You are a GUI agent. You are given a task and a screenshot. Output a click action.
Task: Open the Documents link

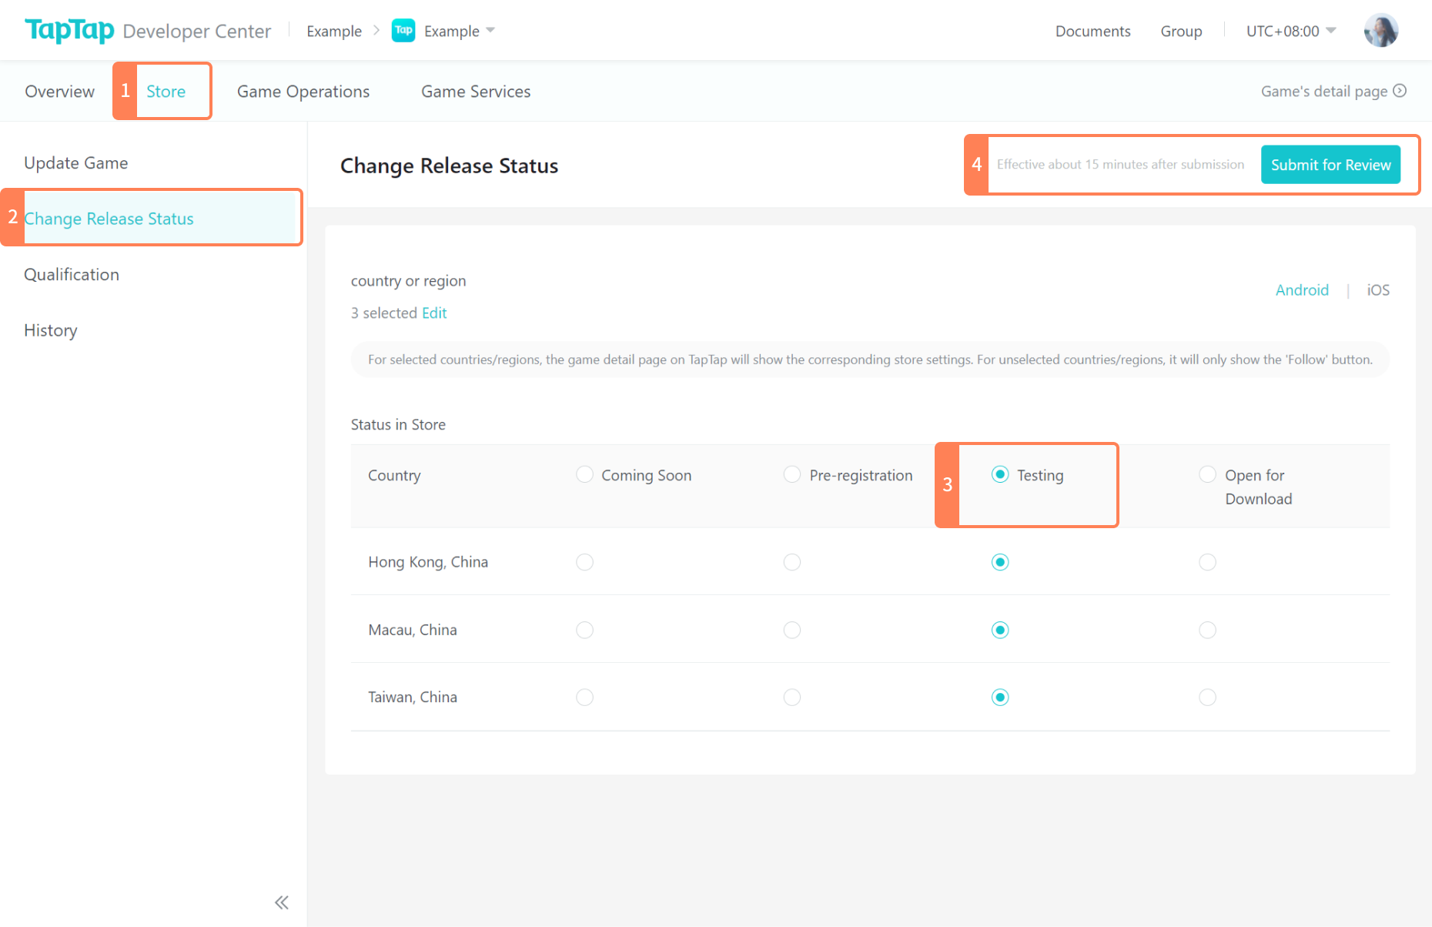point(1092,31)
